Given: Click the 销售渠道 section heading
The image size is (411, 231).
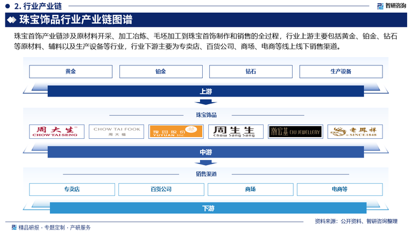Looking at the screenshot, I should (x=206, y=174).
